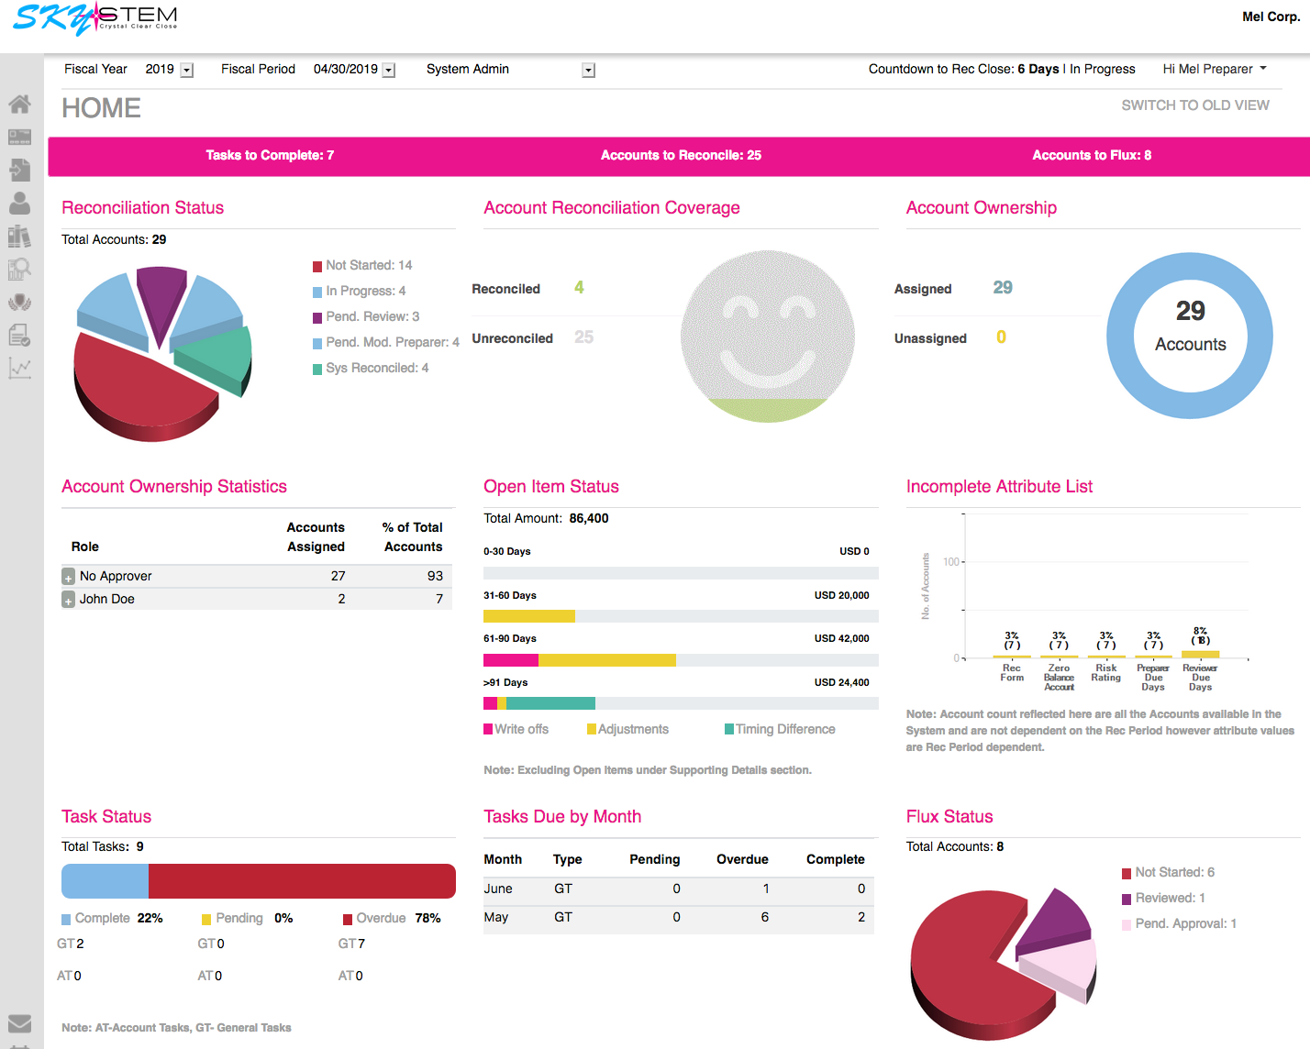Open the shield laurel badge icon

pos(19,302)
